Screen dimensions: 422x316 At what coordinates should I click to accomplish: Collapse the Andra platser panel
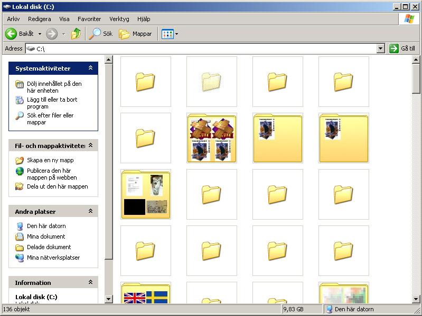click(x=90, y=211)
